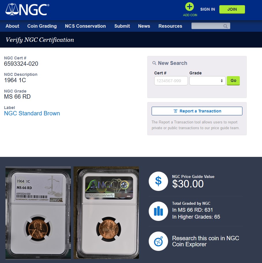Open the Resources menu
262x263 pixels.
point(170,26)
